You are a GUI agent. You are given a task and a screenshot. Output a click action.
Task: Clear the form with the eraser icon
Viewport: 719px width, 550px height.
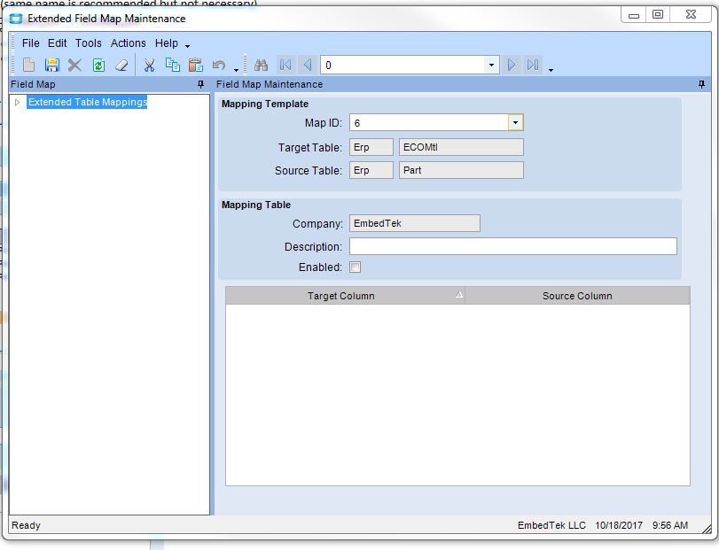[x=121, y=65]
